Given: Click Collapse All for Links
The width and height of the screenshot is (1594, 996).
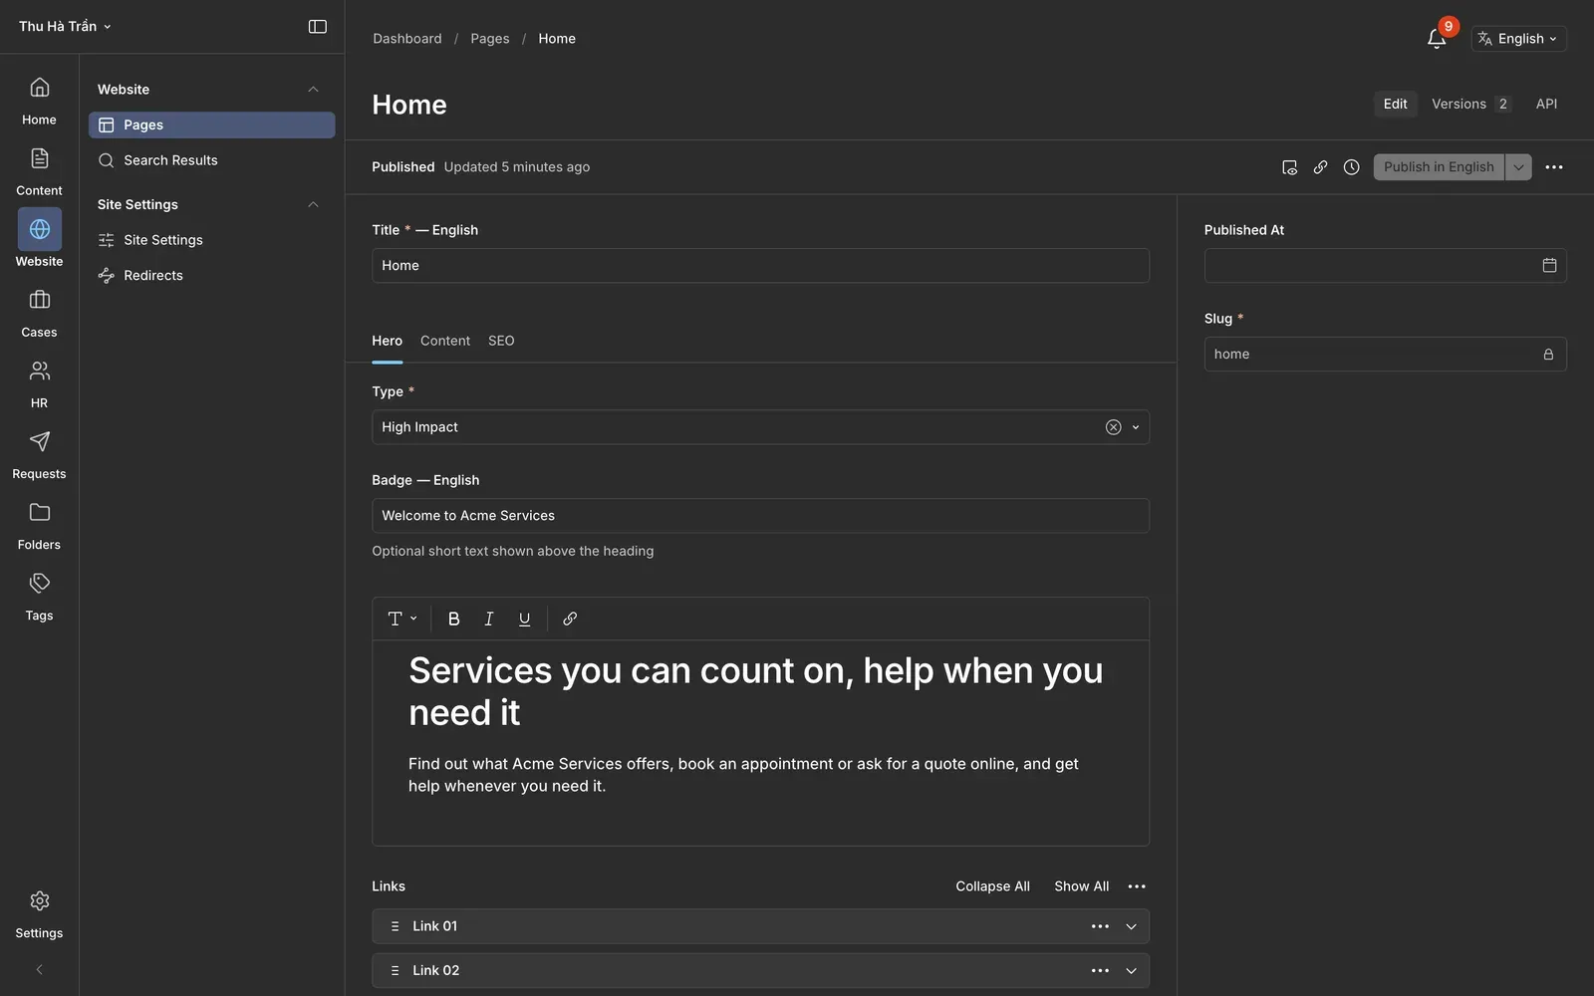Looking at the screenshot, I should [x=992, y=886].
